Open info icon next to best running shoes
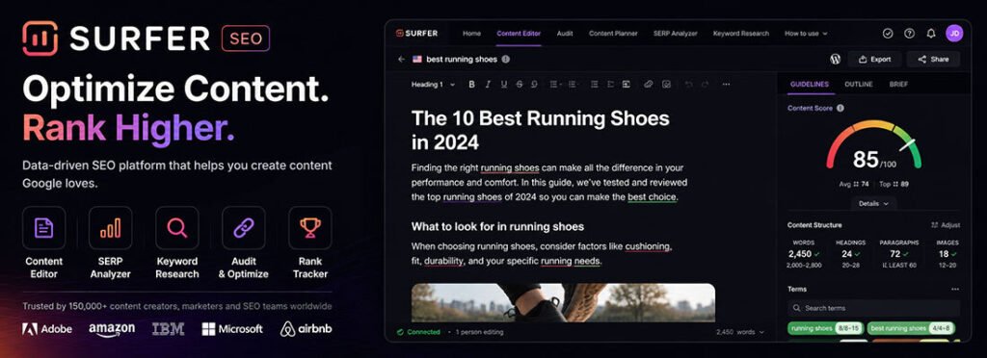This screenshot has height=358, width=987. coord(505,59)
